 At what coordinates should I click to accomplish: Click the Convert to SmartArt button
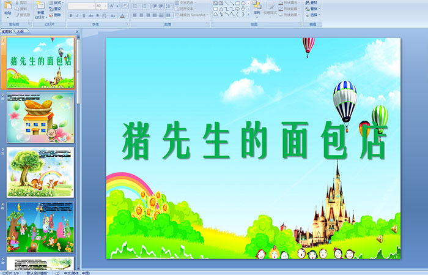point(191,15)
